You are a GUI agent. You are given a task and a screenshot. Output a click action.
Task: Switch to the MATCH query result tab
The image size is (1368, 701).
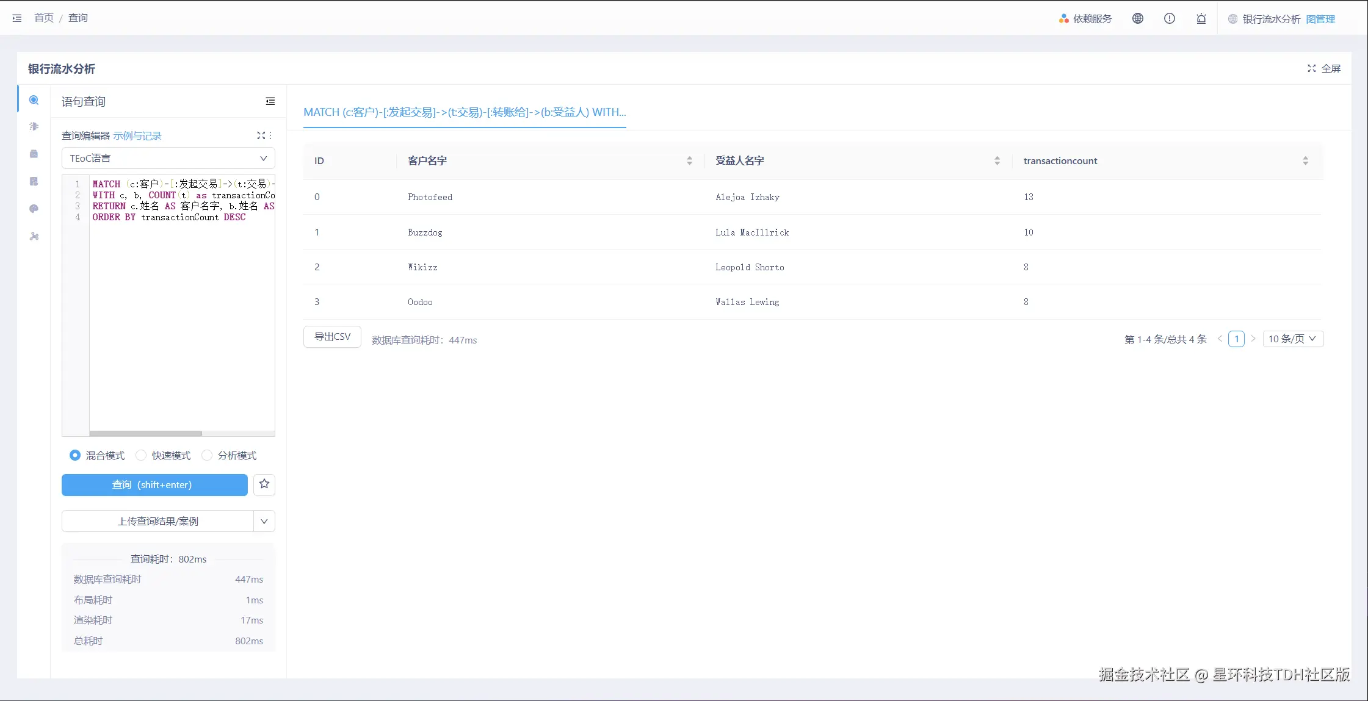pos(465,112)
